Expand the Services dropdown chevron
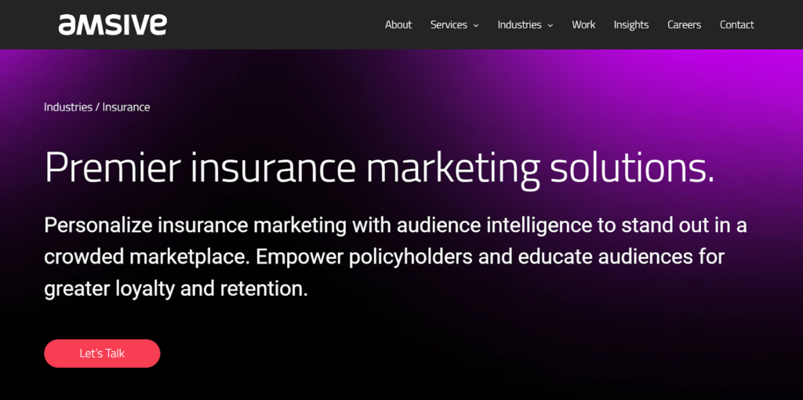 tap(476, 26)
